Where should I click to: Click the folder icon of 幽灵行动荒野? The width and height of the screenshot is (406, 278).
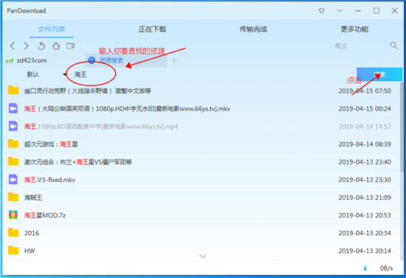coord(13,91)
